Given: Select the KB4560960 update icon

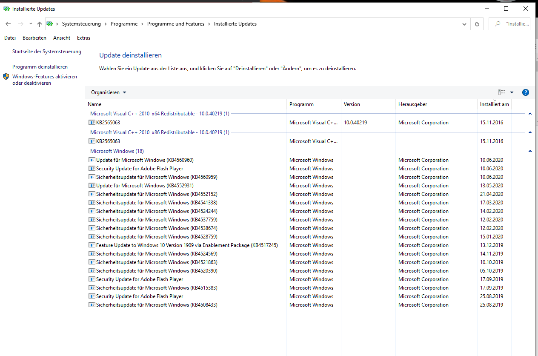Looking at the screenshot, I should 92,160.
